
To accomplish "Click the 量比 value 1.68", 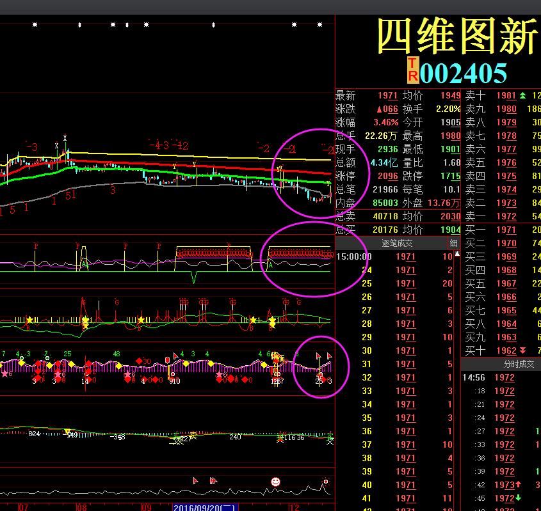I will tap(452, 162).
